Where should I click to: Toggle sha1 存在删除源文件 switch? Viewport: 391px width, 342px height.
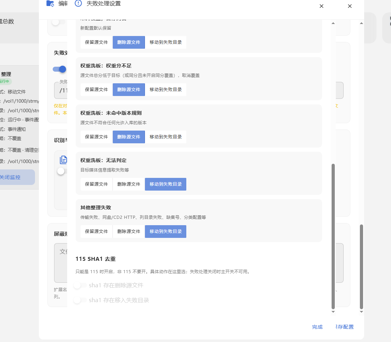pyautogui.click(x=80, y=285)
